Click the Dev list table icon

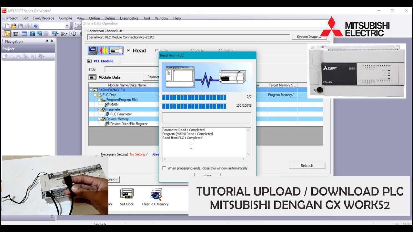(x=39, y=34)
